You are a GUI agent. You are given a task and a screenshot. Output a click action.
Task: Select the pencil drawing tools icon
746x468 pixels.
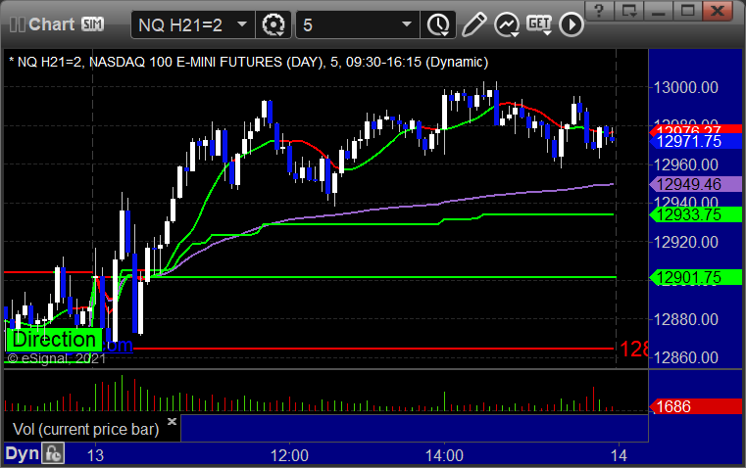click(473, 24)
